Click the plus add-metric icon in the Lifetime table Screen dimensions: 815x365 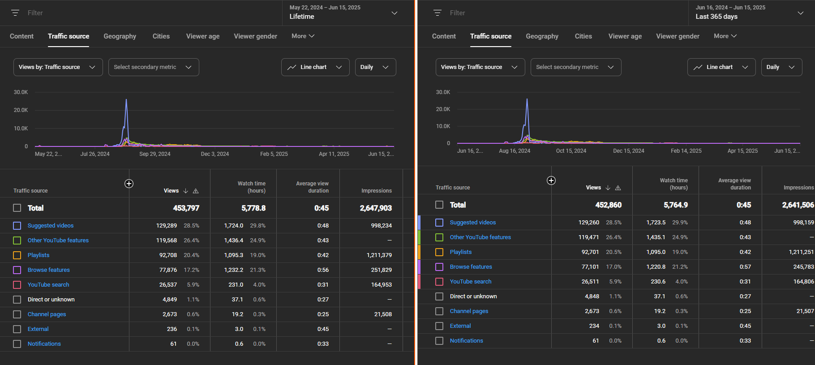point(129,184)
